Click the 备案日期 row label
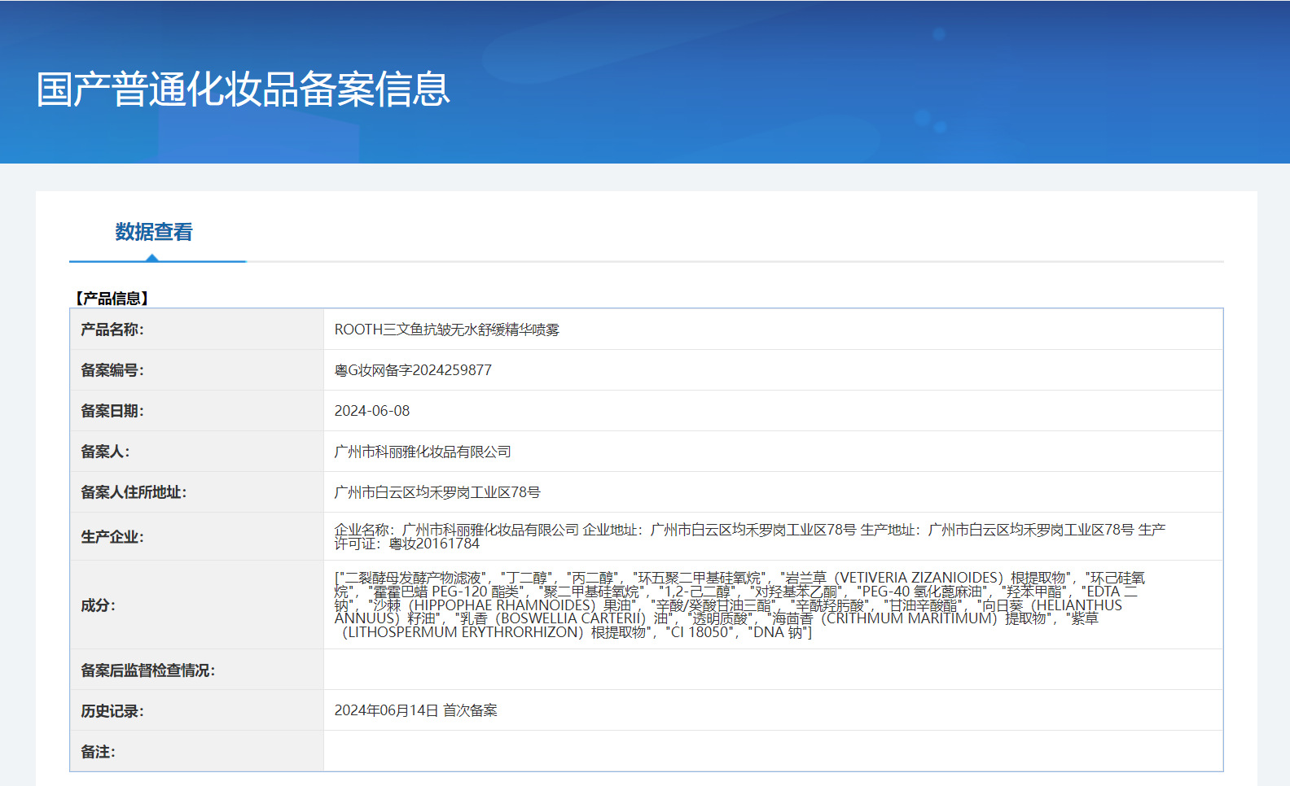Screen dimensions: 1290x786 (x=112, y=411)
